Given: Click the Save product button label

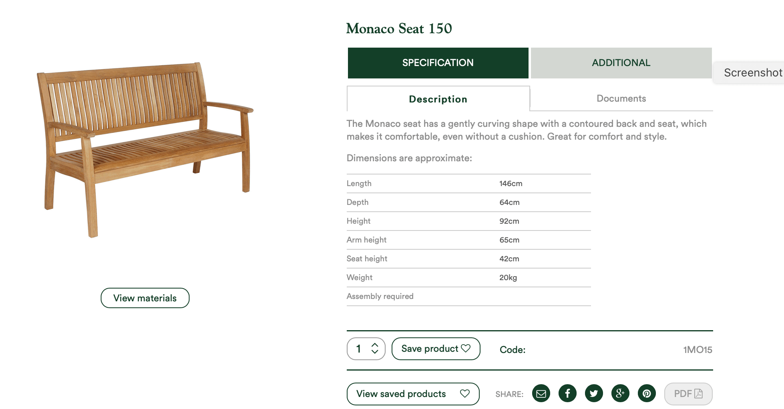Looking at the screenshot, I should [x=430, y=349].
